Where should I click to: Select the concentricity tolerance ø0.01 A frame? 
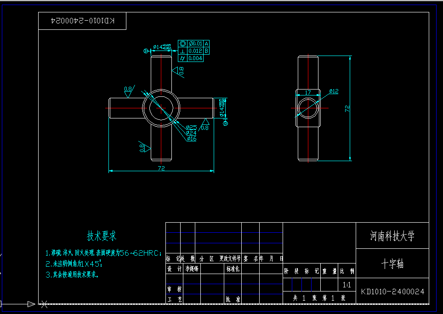click(x=193, y=44)
